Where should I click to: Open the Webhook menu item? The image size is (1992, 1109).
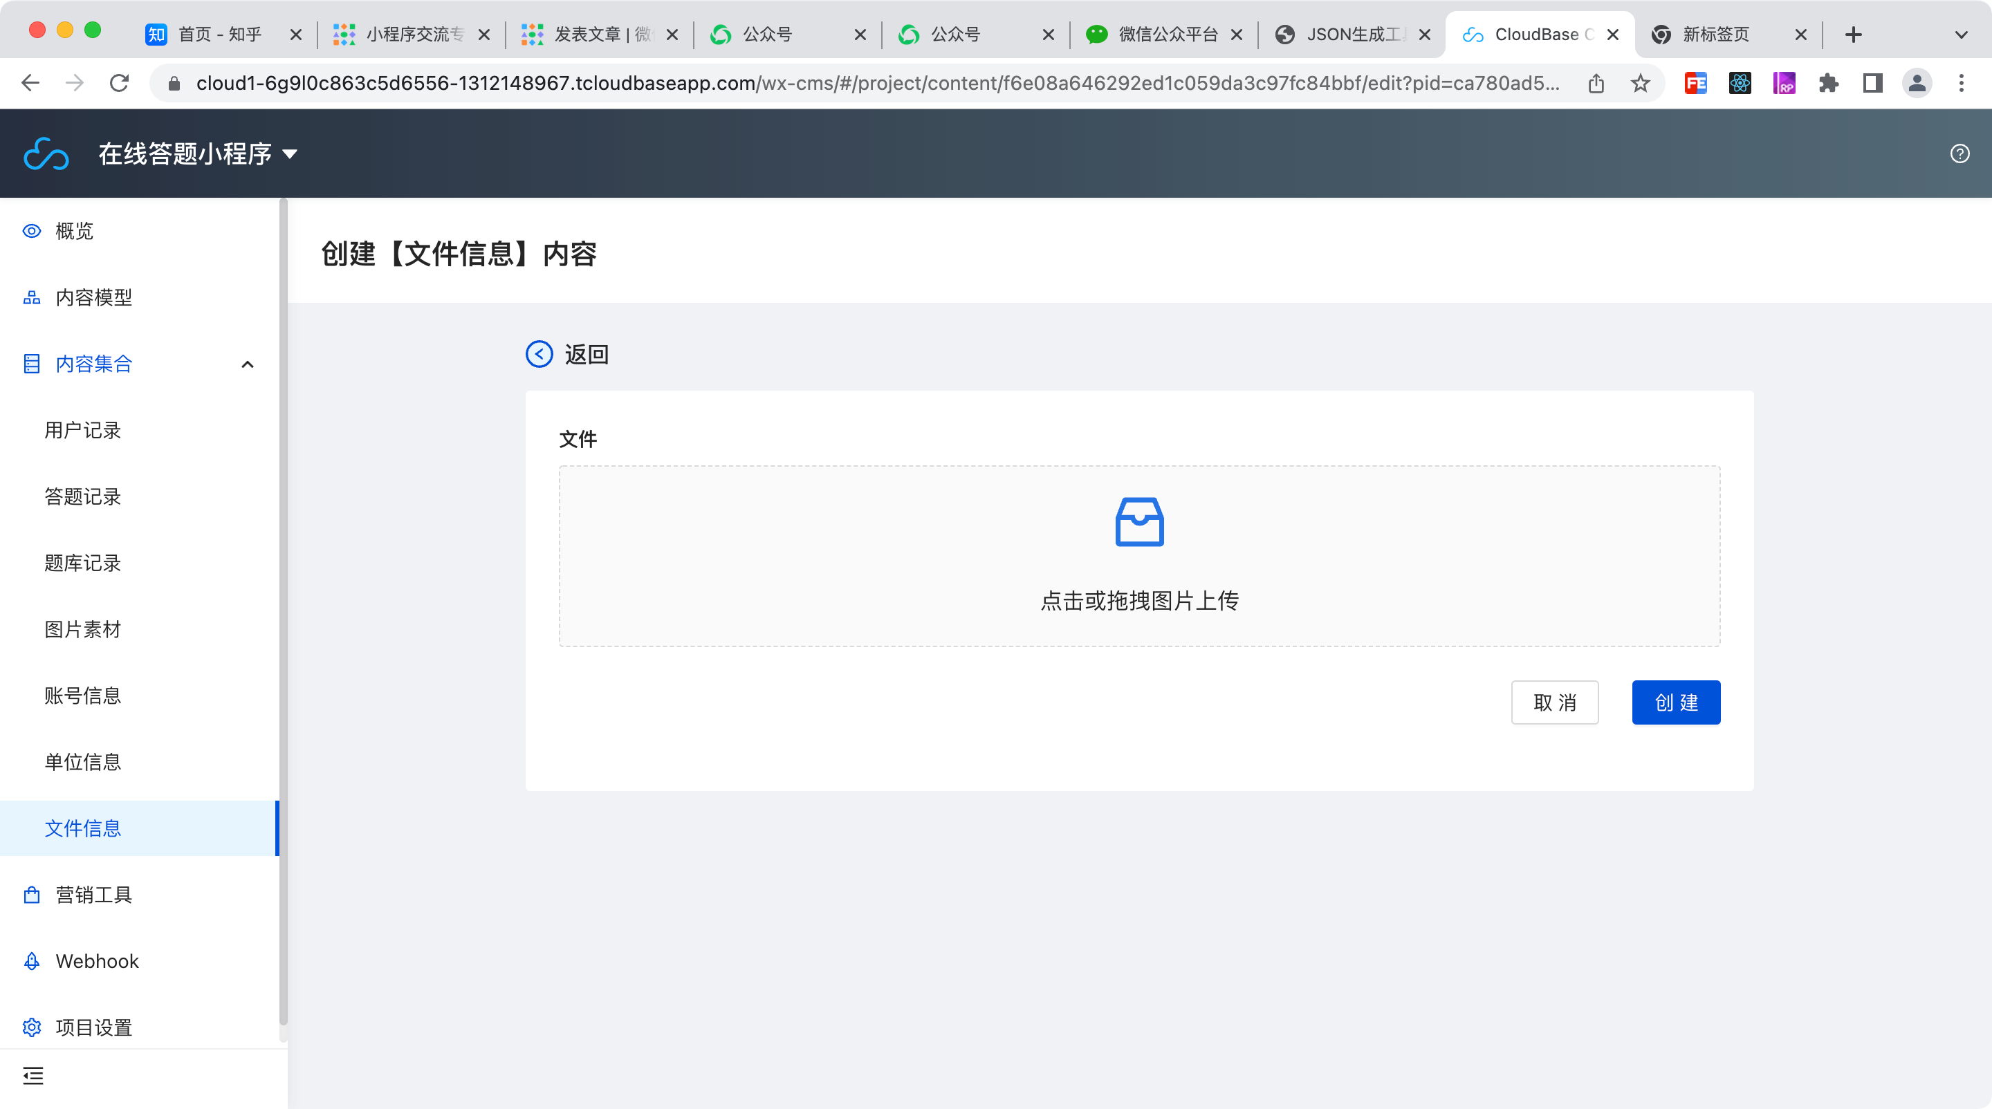pyautogui.click(x=97, y=960)
